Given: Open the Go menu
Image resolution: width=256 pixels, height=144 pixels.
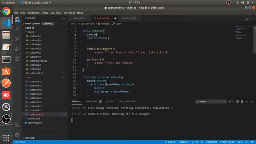Looking at the screenshot, I should click(52, 13).
